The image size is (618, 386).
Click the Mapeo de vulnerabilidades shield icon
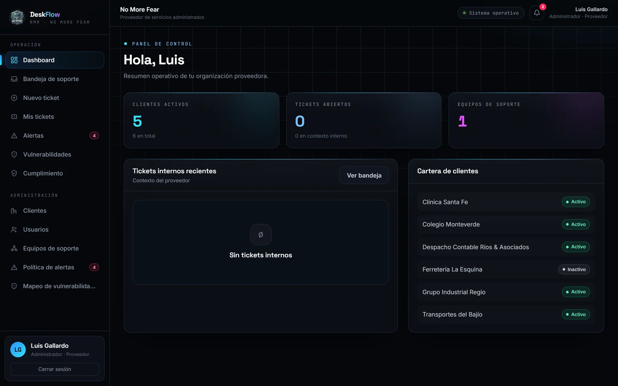pyautogui.click(x=14, y=286)
